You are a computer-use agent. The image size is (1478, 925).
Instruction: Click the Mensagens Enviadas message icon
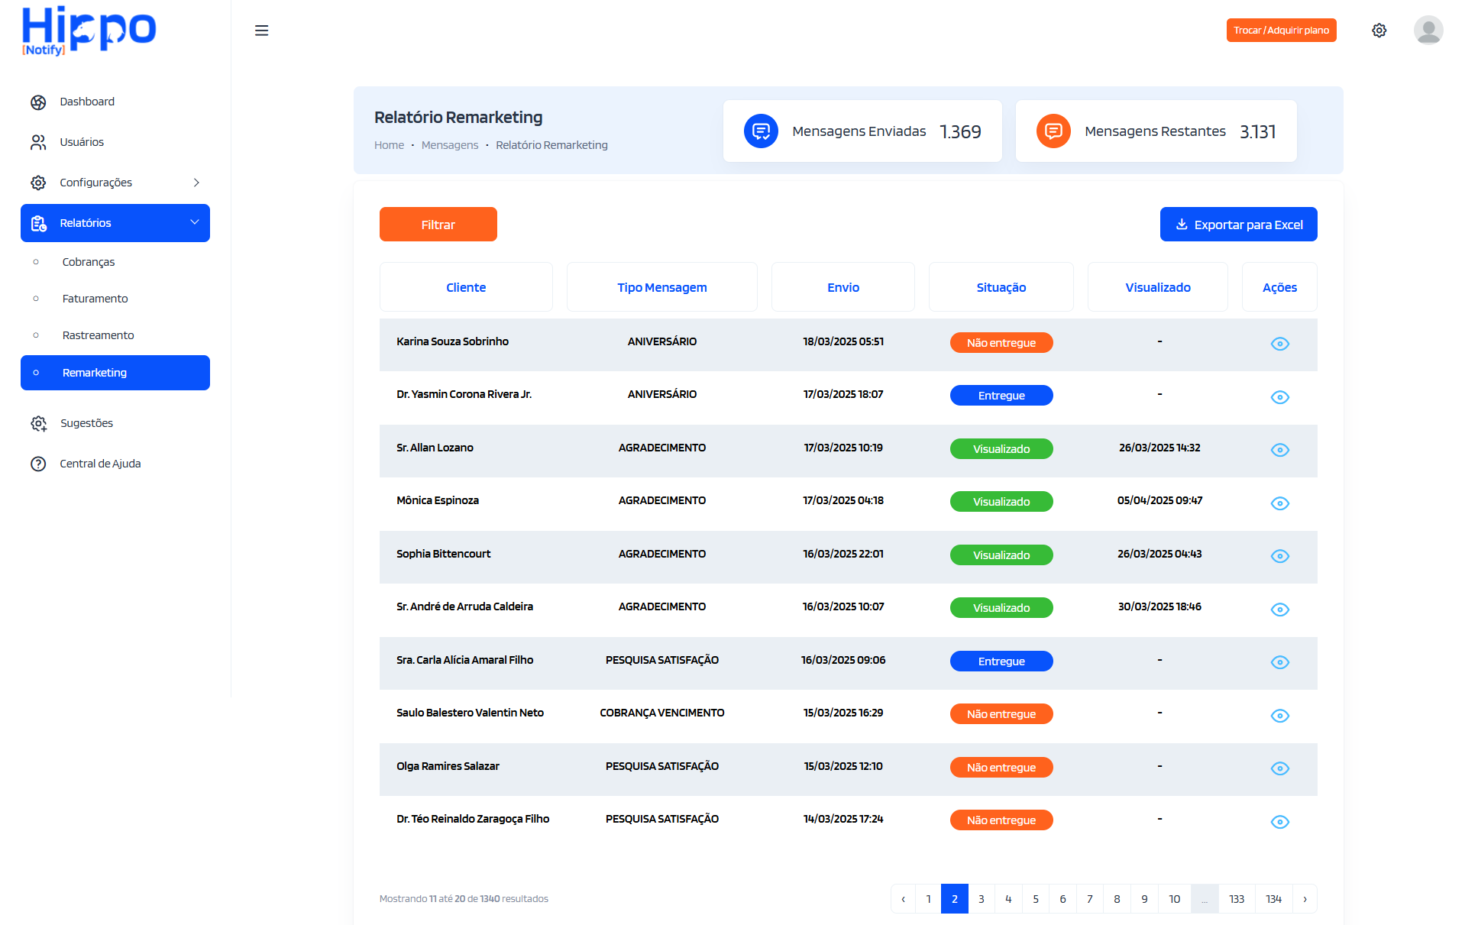coord(761,131)
